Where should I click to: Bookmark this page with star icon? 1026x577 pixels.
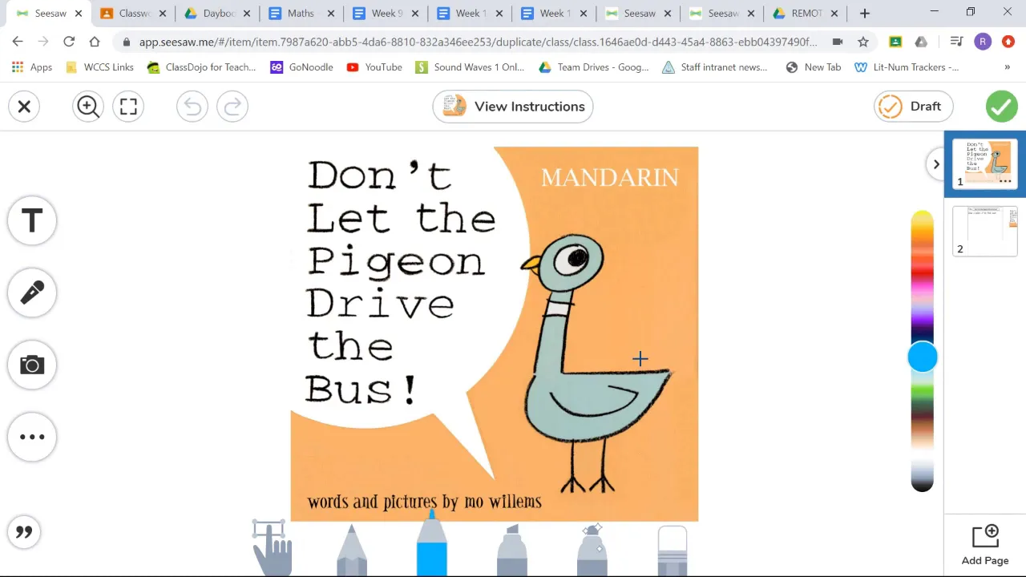pyautogui.click(x=863, y=42)
